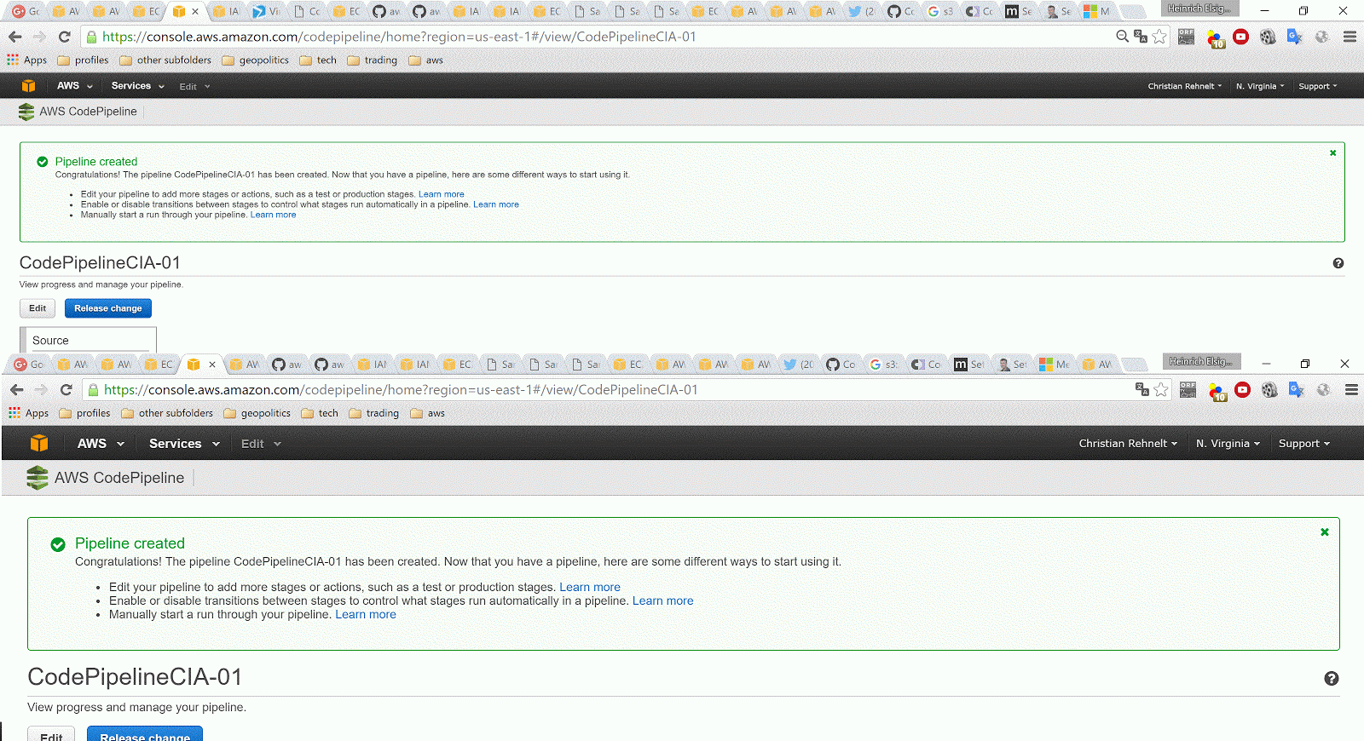Click the Google Translate extension in the top window toolbar
This screenshot has height=741, width=1364.
pyautogui.click(x=1295, y=37)
